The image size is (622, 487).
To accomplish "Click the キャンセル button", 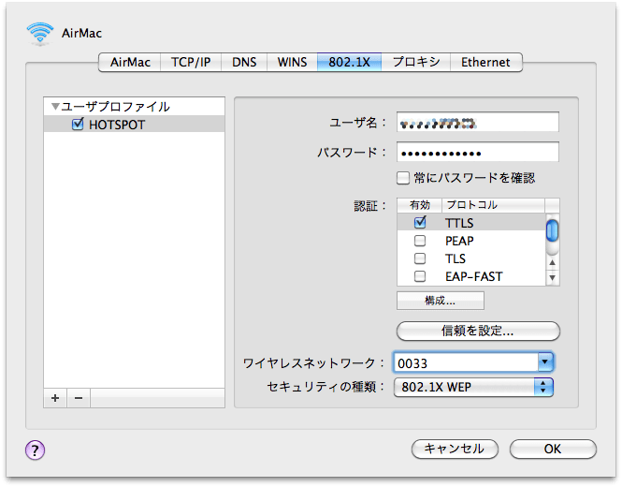I will pos(455,449).
